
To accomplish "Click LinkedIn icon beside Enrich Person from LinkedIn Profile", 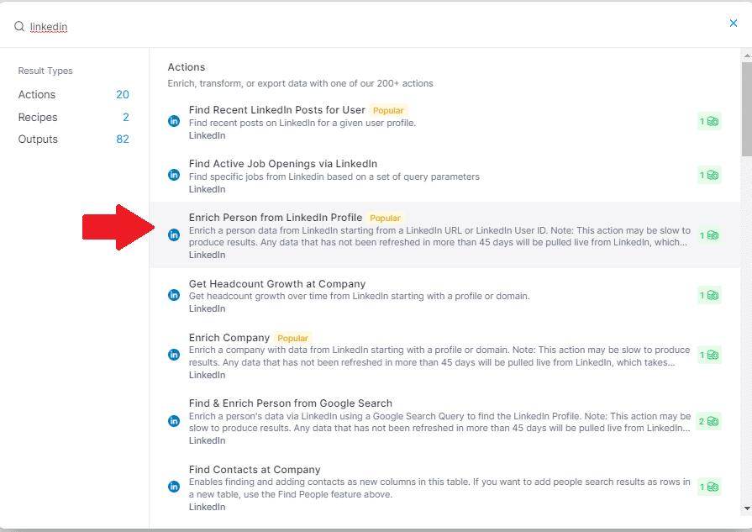I will coord(174,234).
